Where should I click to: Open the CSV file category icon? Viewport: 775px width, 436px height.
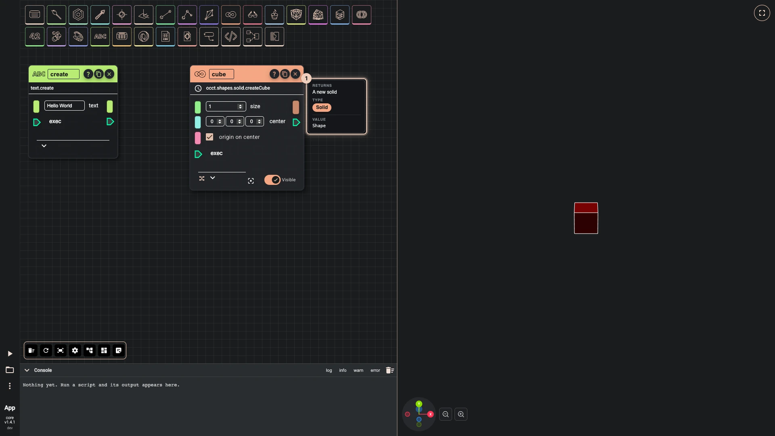(165, 37)
